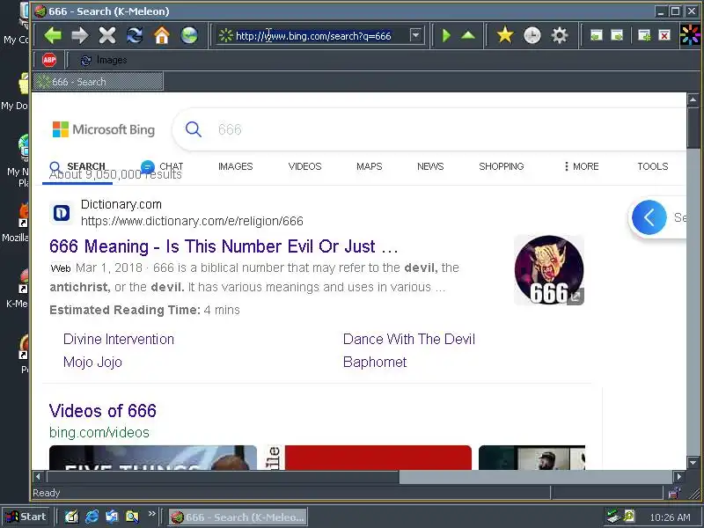Click the status bar security icon
The height and width of the screenshot is (528, 704).
674,493
